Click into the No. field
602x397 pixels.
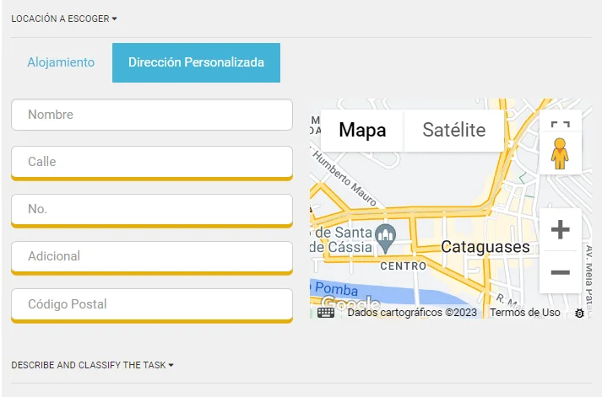pyautogui.click(x=151, y=209)
